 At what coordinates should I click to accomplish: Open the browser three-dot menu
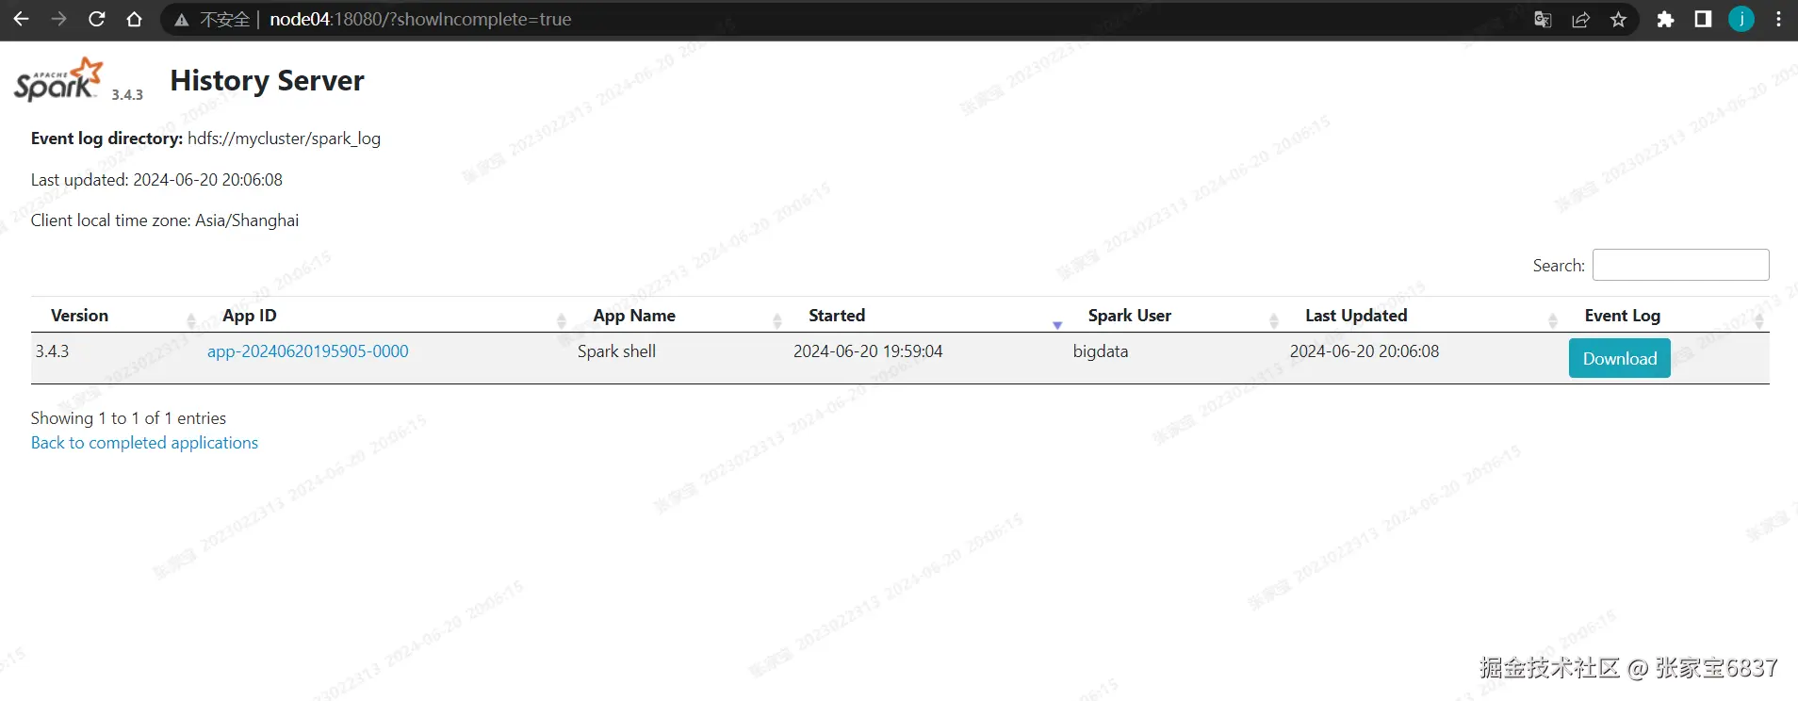tap(1778, 20)
